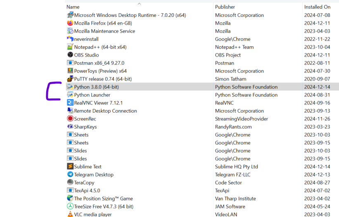The width and height of the screenshot is (339, 217).
Task: Click the Mozilla Firefox icon
Action: tap(70, 23)
